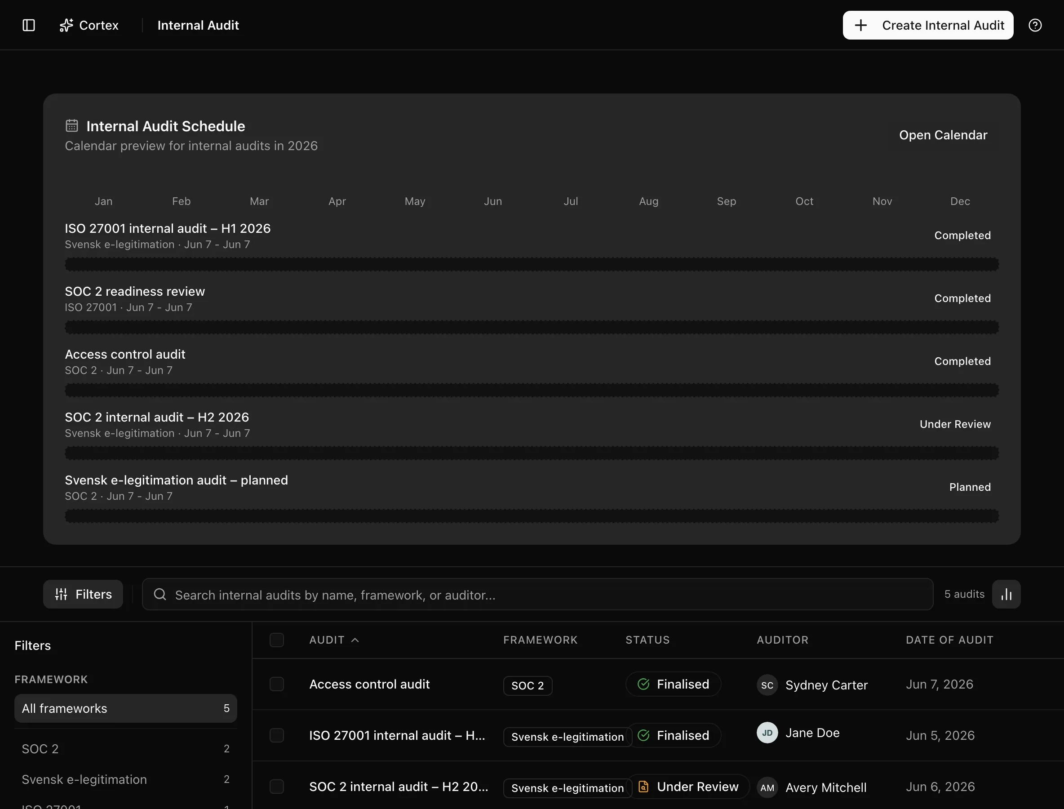The image size is (1064, 809).
Task: Select ISO 27001 internal audit H1 2026 schedule title
Action: [168, 228]
